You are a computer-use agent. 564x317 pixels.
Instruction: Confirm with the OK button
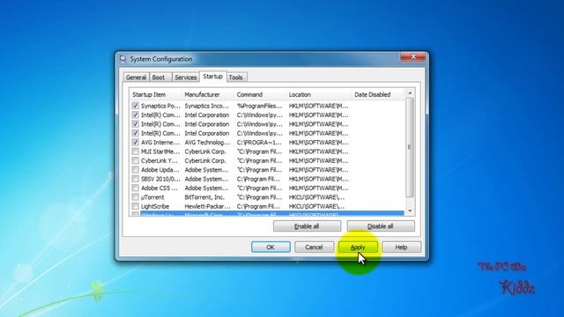point(271,247)
